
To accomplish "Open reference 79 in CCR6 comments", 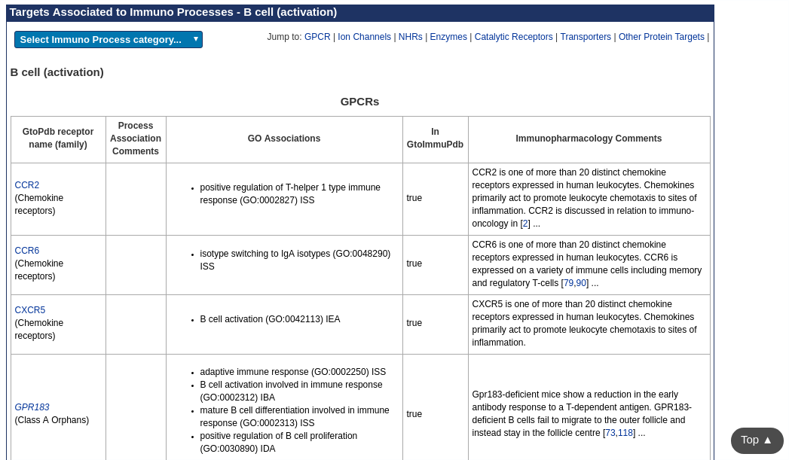I will pos(568,283).
